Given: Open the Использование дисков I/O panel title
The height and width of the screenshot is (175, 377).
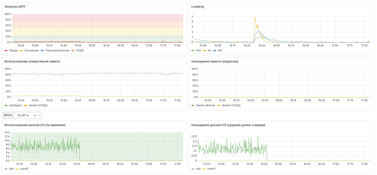Looking at the screenshot, I should pos(35,125).
